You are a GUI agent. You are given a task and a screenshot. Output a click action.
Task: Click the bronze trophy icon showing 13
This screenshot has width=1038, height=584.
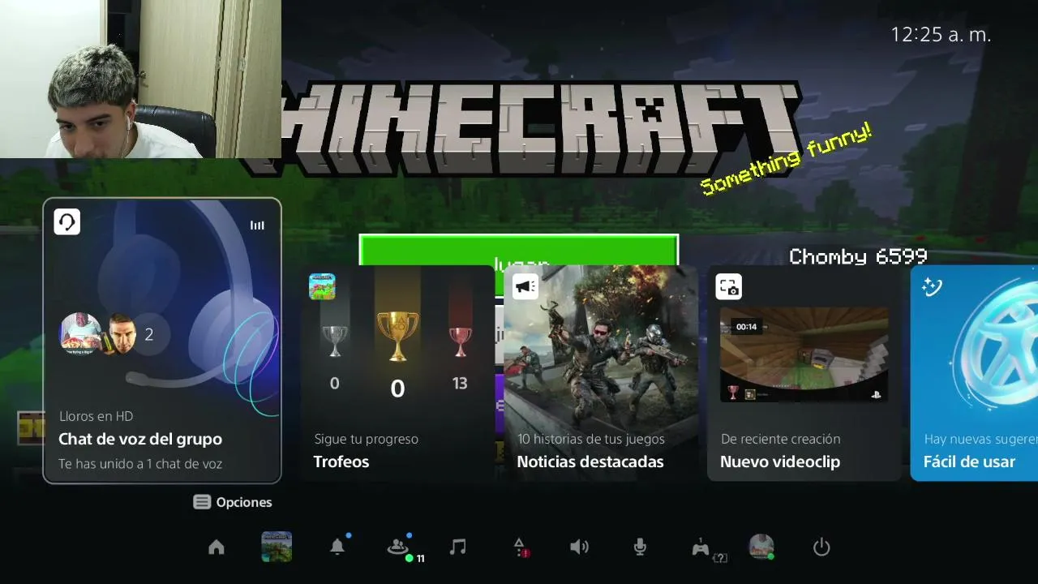point(460,341)
